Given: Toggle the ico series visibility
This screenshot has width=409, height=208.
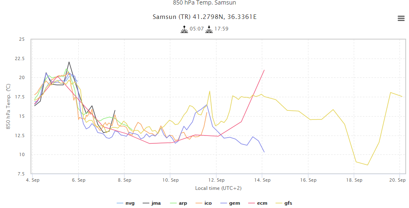Looking at the screenshot, I should point(203,203).
